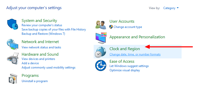Click the Clock and Region globe icon

pyautogui.click(x=100, y=52)
